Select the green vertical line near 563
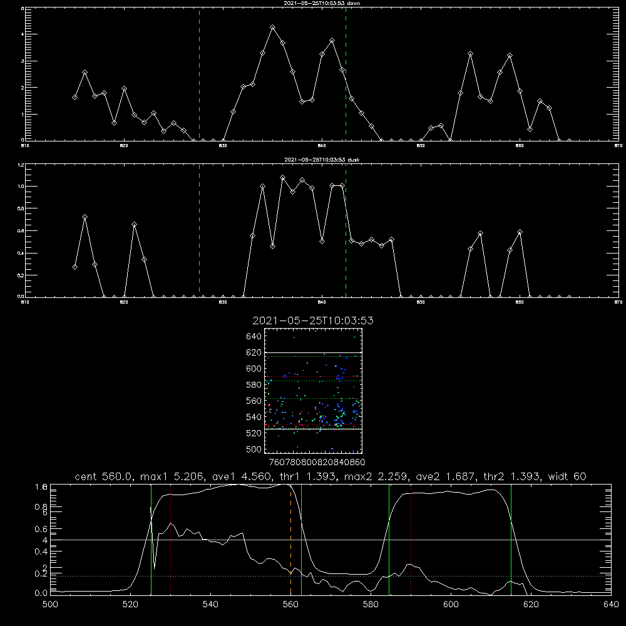 [x=301, y=540]
